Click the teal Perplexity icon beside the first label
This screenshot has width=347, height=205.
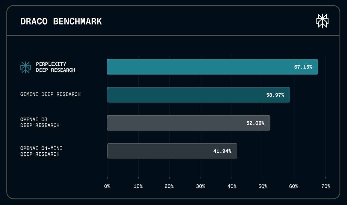pyautogui.click(x=25, y=67)
